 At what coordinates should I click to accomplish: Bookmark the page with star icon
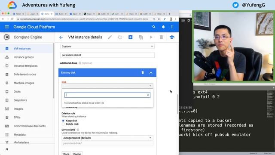click(x=159, y=19)
